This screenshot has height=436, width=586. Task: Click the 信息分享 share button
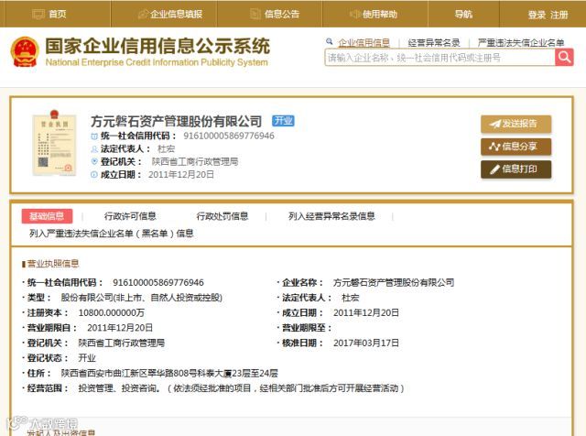[515, 147]
